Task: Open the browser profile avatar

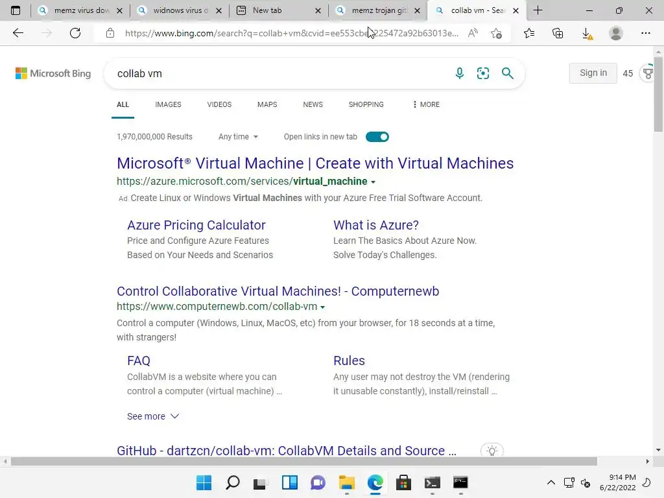Action: point(616,33)
